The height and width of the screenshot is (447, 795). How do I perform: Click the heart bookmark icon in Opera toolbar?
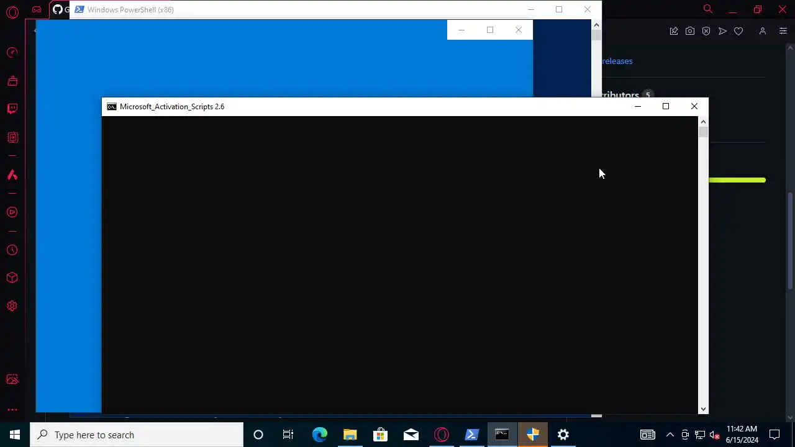[x=738, y=31]
